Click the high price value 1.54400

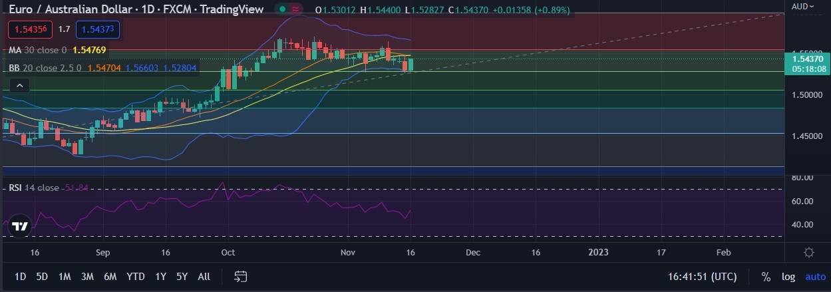point(384,11)
